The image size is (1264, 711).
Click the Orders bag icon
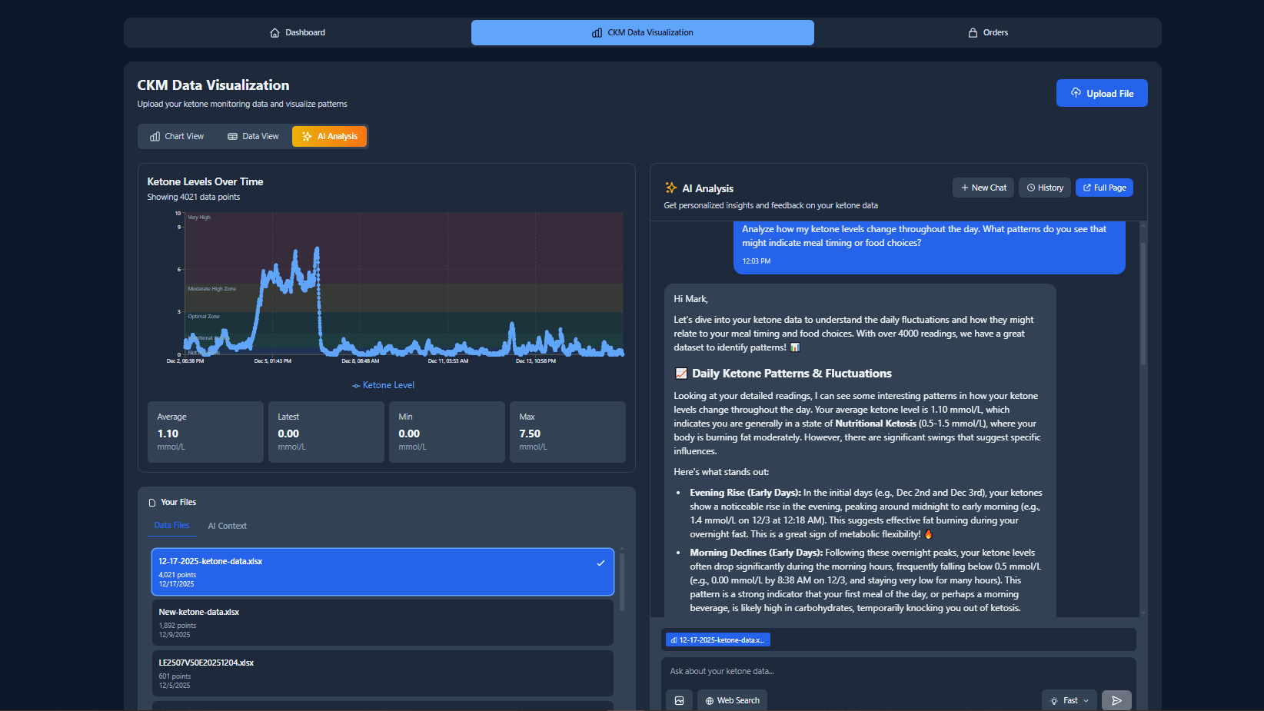(x=973, y=32)
